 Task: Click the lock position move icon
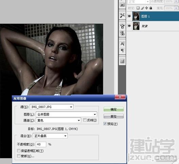[146, 8]
